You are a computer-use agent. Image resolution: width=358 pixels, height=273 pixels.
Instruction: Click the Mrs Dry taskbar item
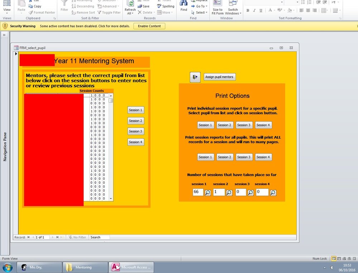[x=39, y=267]
